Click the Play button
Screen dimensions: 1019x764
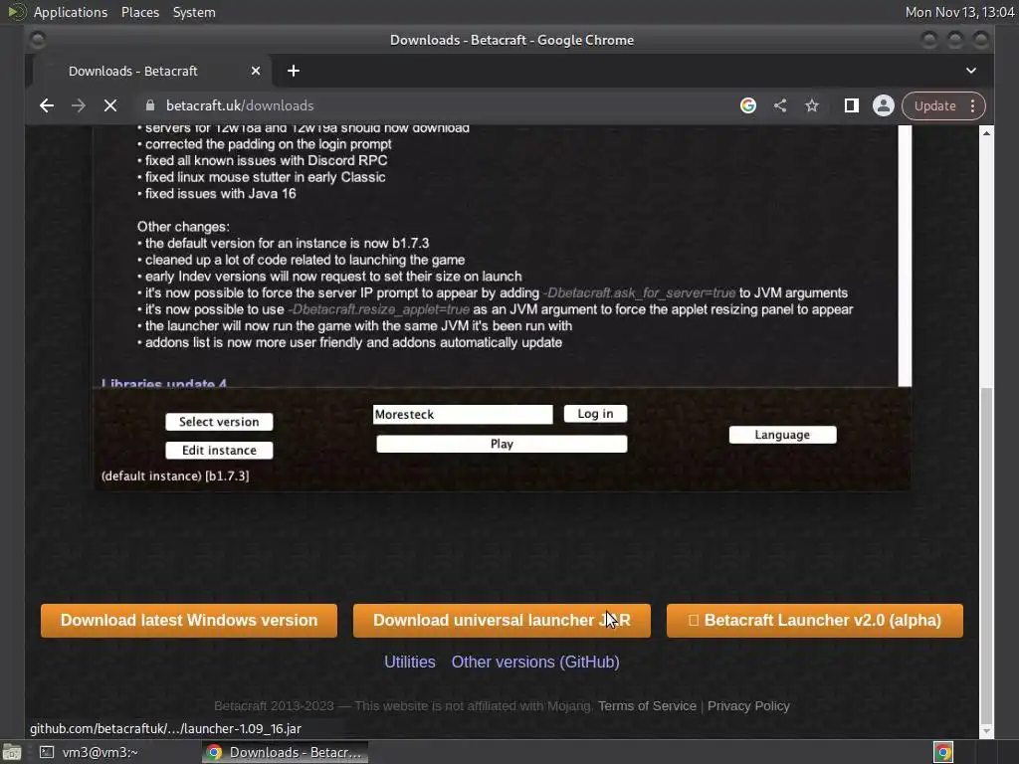pos(502,444)
